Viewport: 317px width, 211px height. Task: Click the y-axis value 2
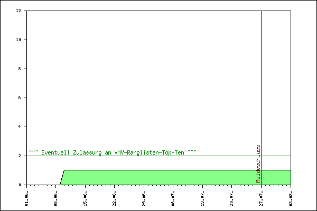click(x=20, y=156)
